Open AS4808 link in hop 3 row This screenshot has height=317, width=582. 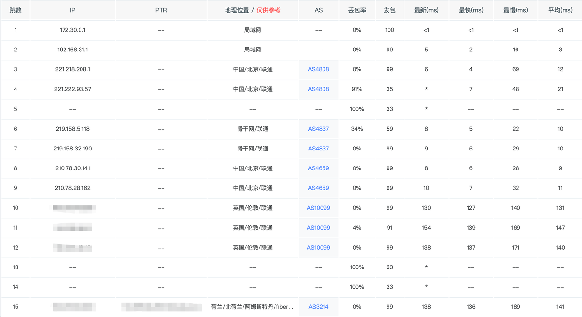(319, 69)
